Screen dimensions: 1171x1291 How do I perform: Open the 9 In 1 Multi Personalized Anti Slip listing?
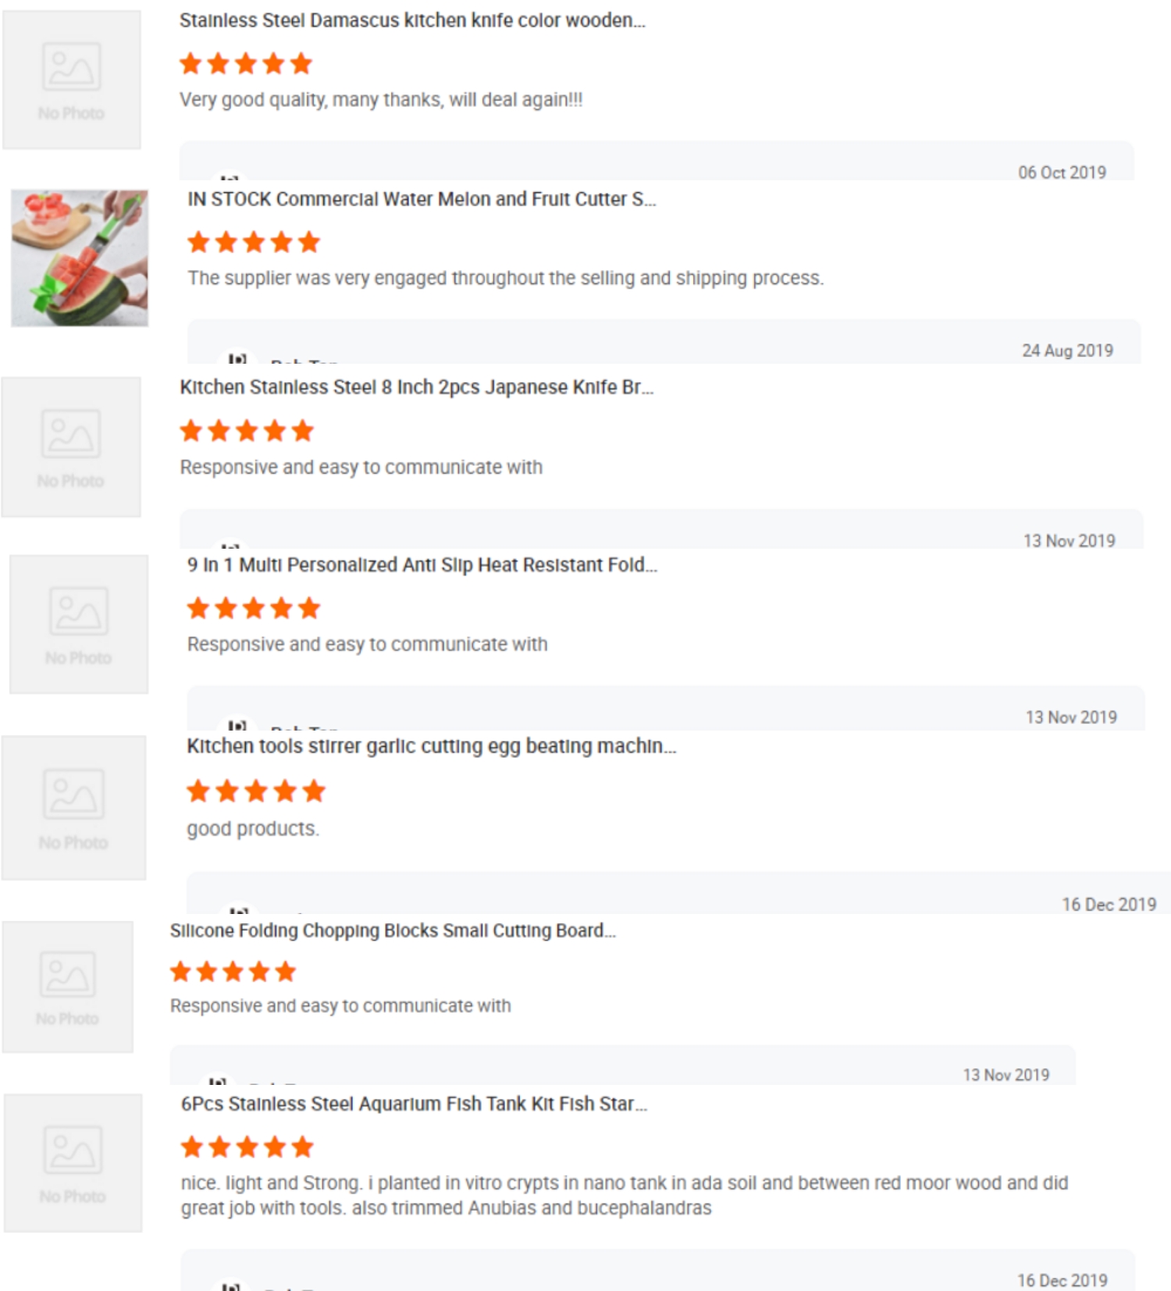tap(422, 565)
